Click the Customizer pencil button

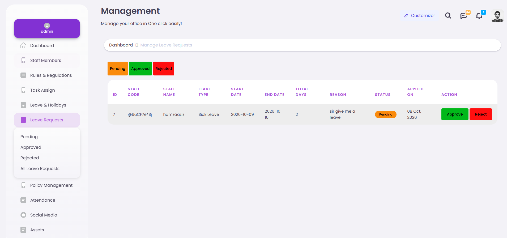420,16
